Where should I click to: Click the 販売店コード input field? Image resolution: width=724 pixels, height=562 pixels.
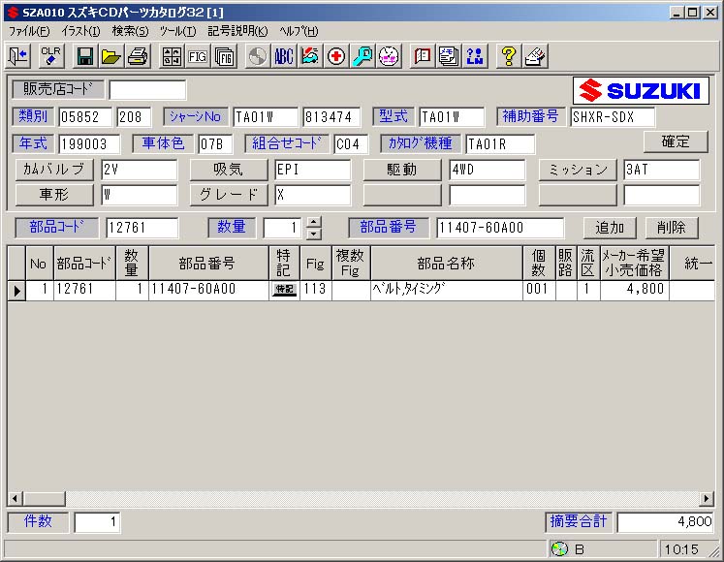pos(146,90)
